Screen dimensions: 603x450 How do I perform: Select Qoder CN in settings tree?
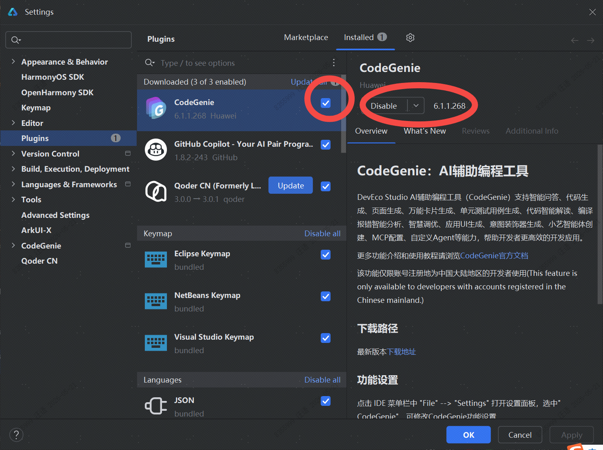pyautogui.click(x=39, y=261)
